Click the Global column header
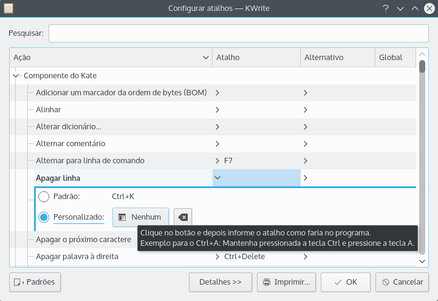Screen dimensions: 438x301 [394, 58]
